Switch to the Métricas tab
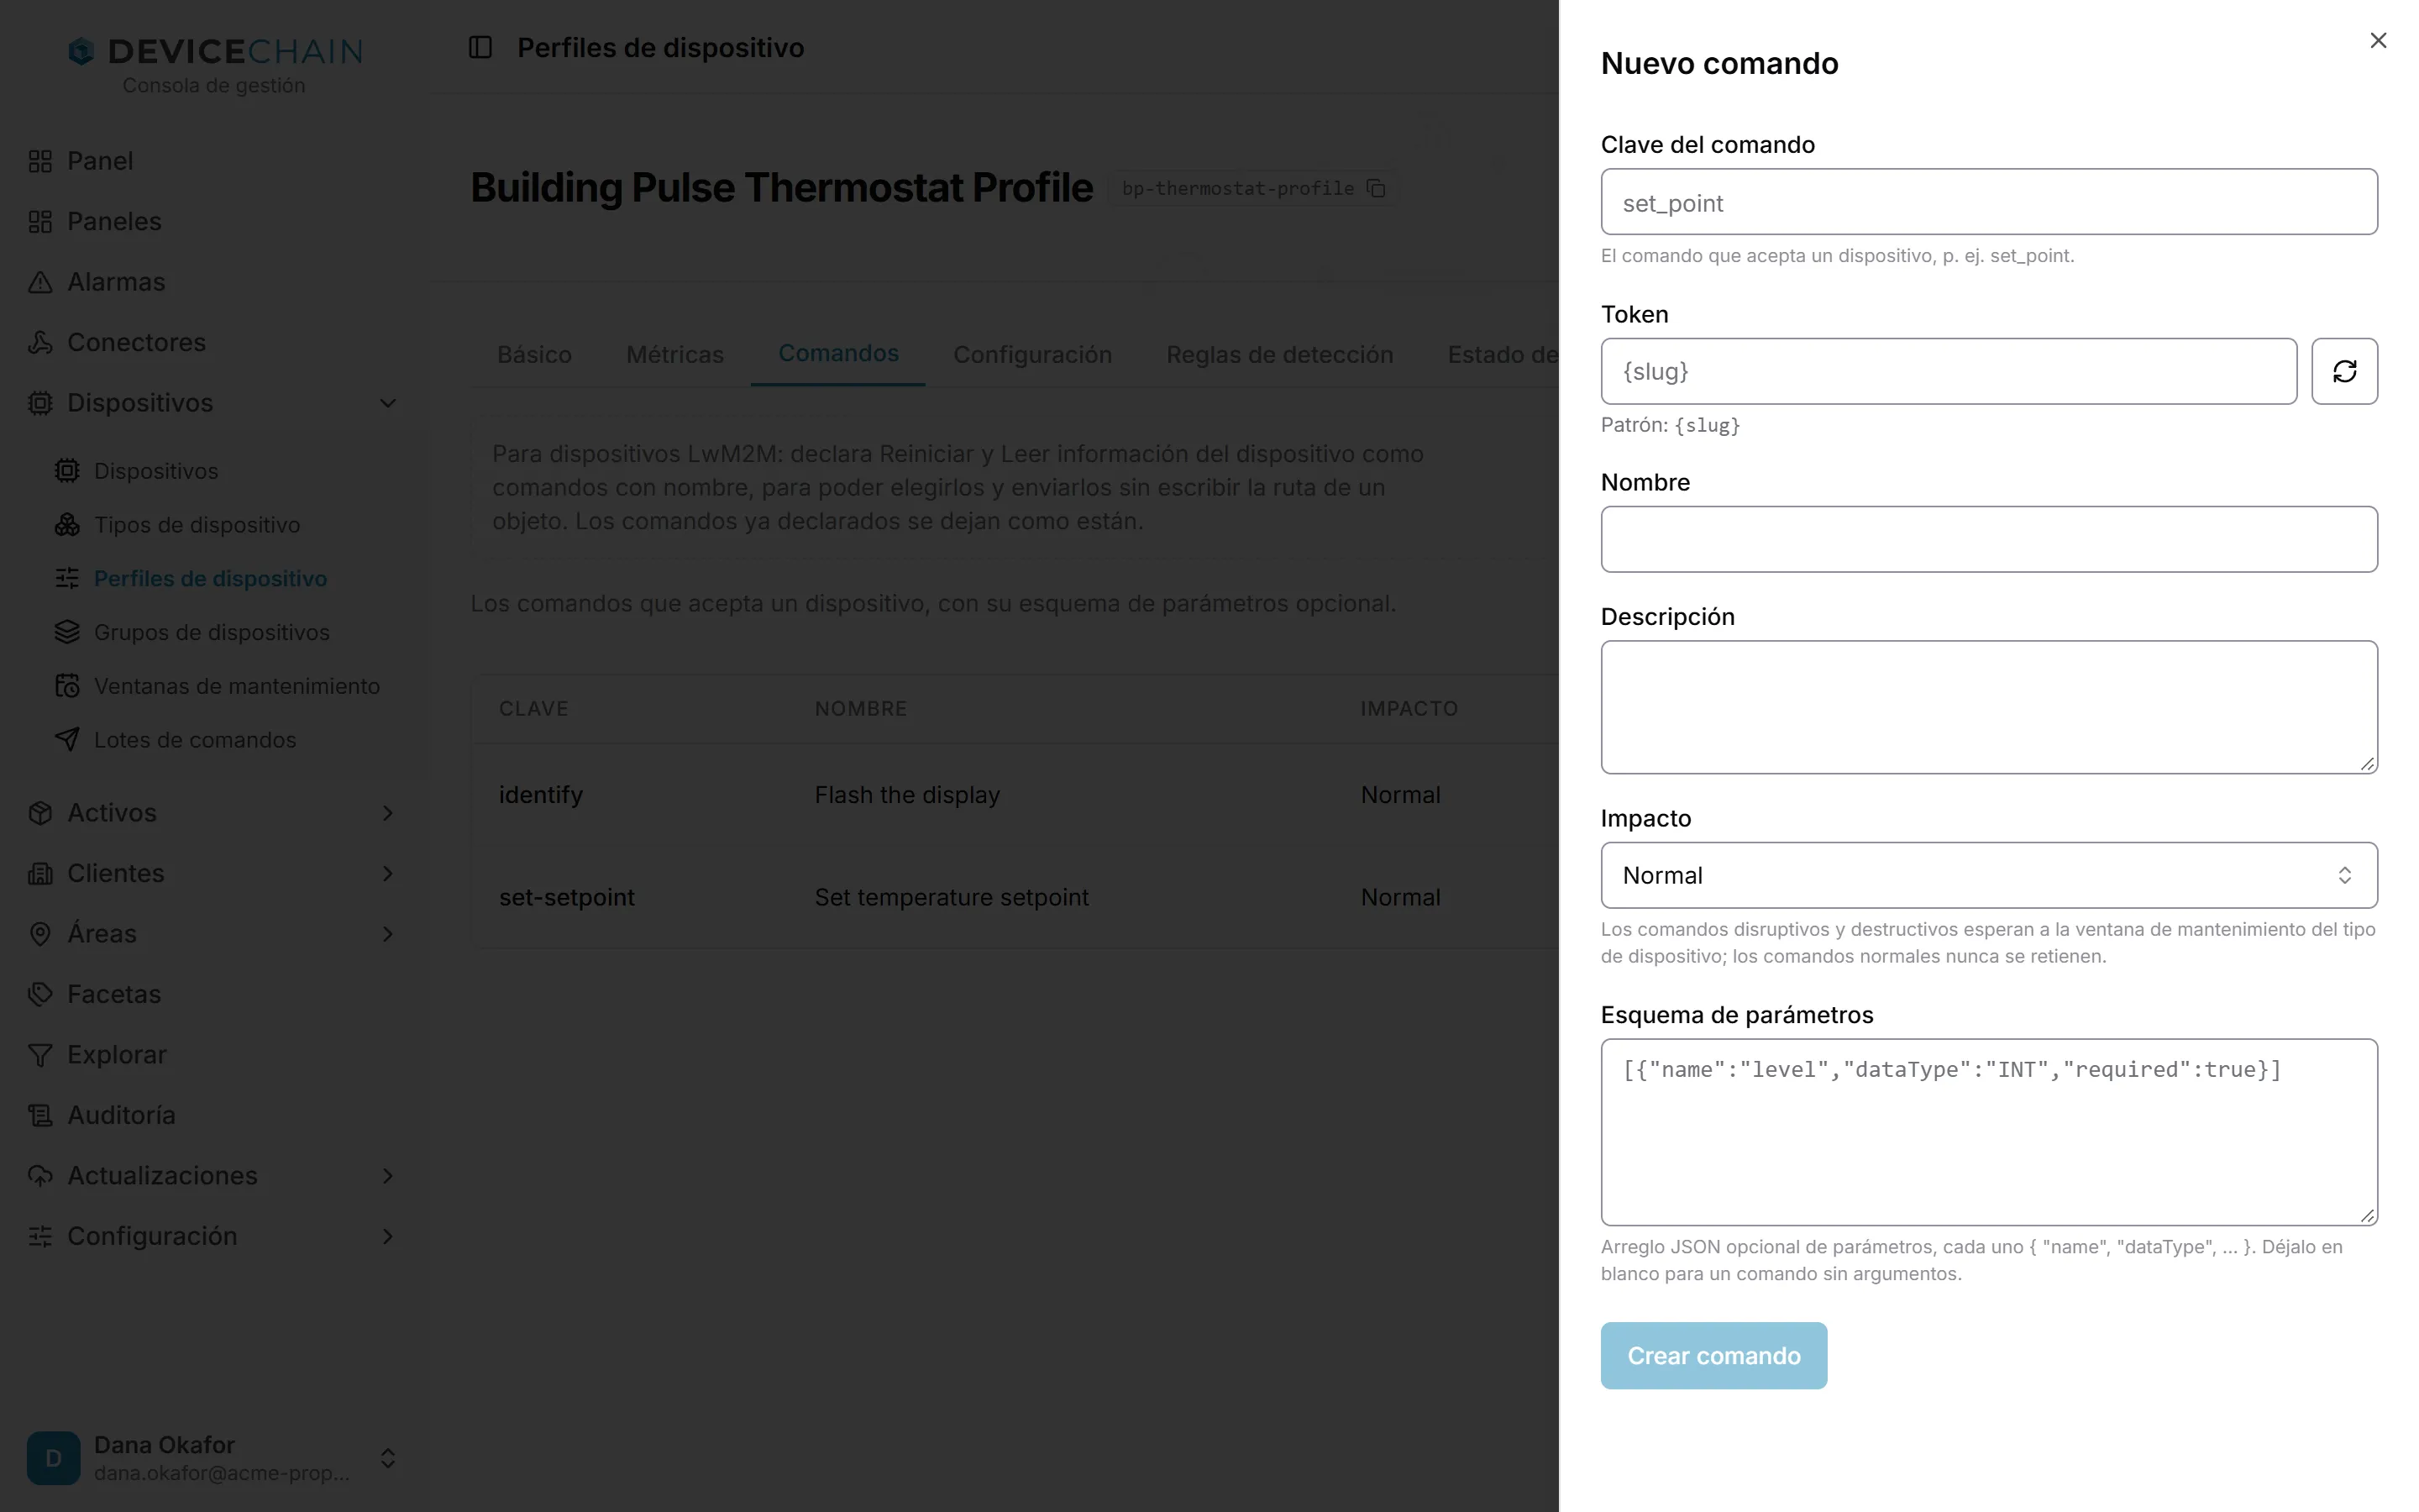2419x1512 pixels. [674, 354]
